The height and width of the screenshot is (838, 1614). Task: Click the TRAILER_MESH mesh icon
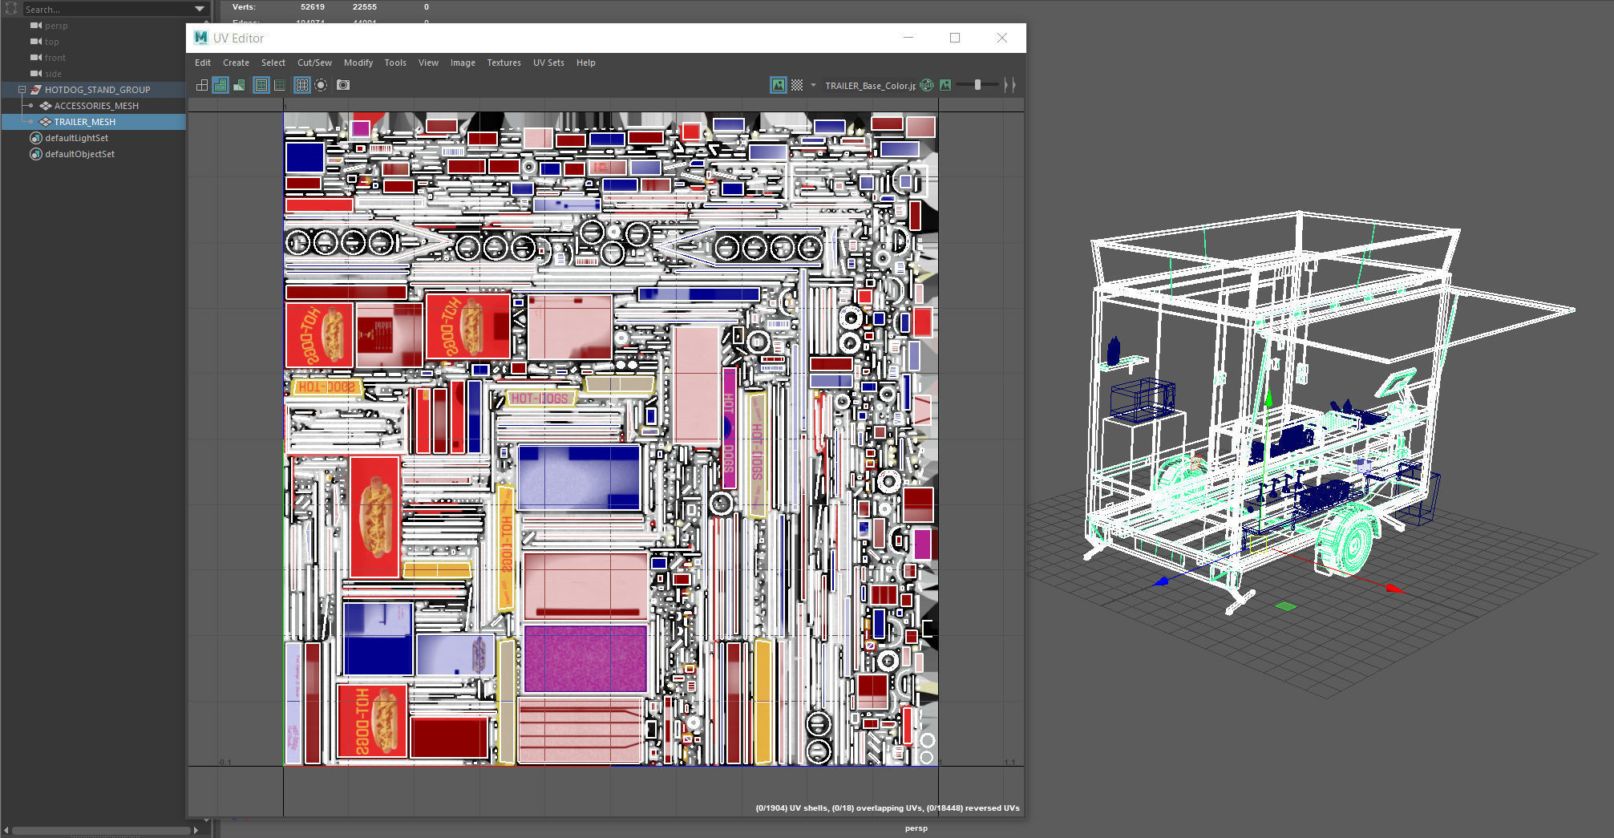(46, 122)
